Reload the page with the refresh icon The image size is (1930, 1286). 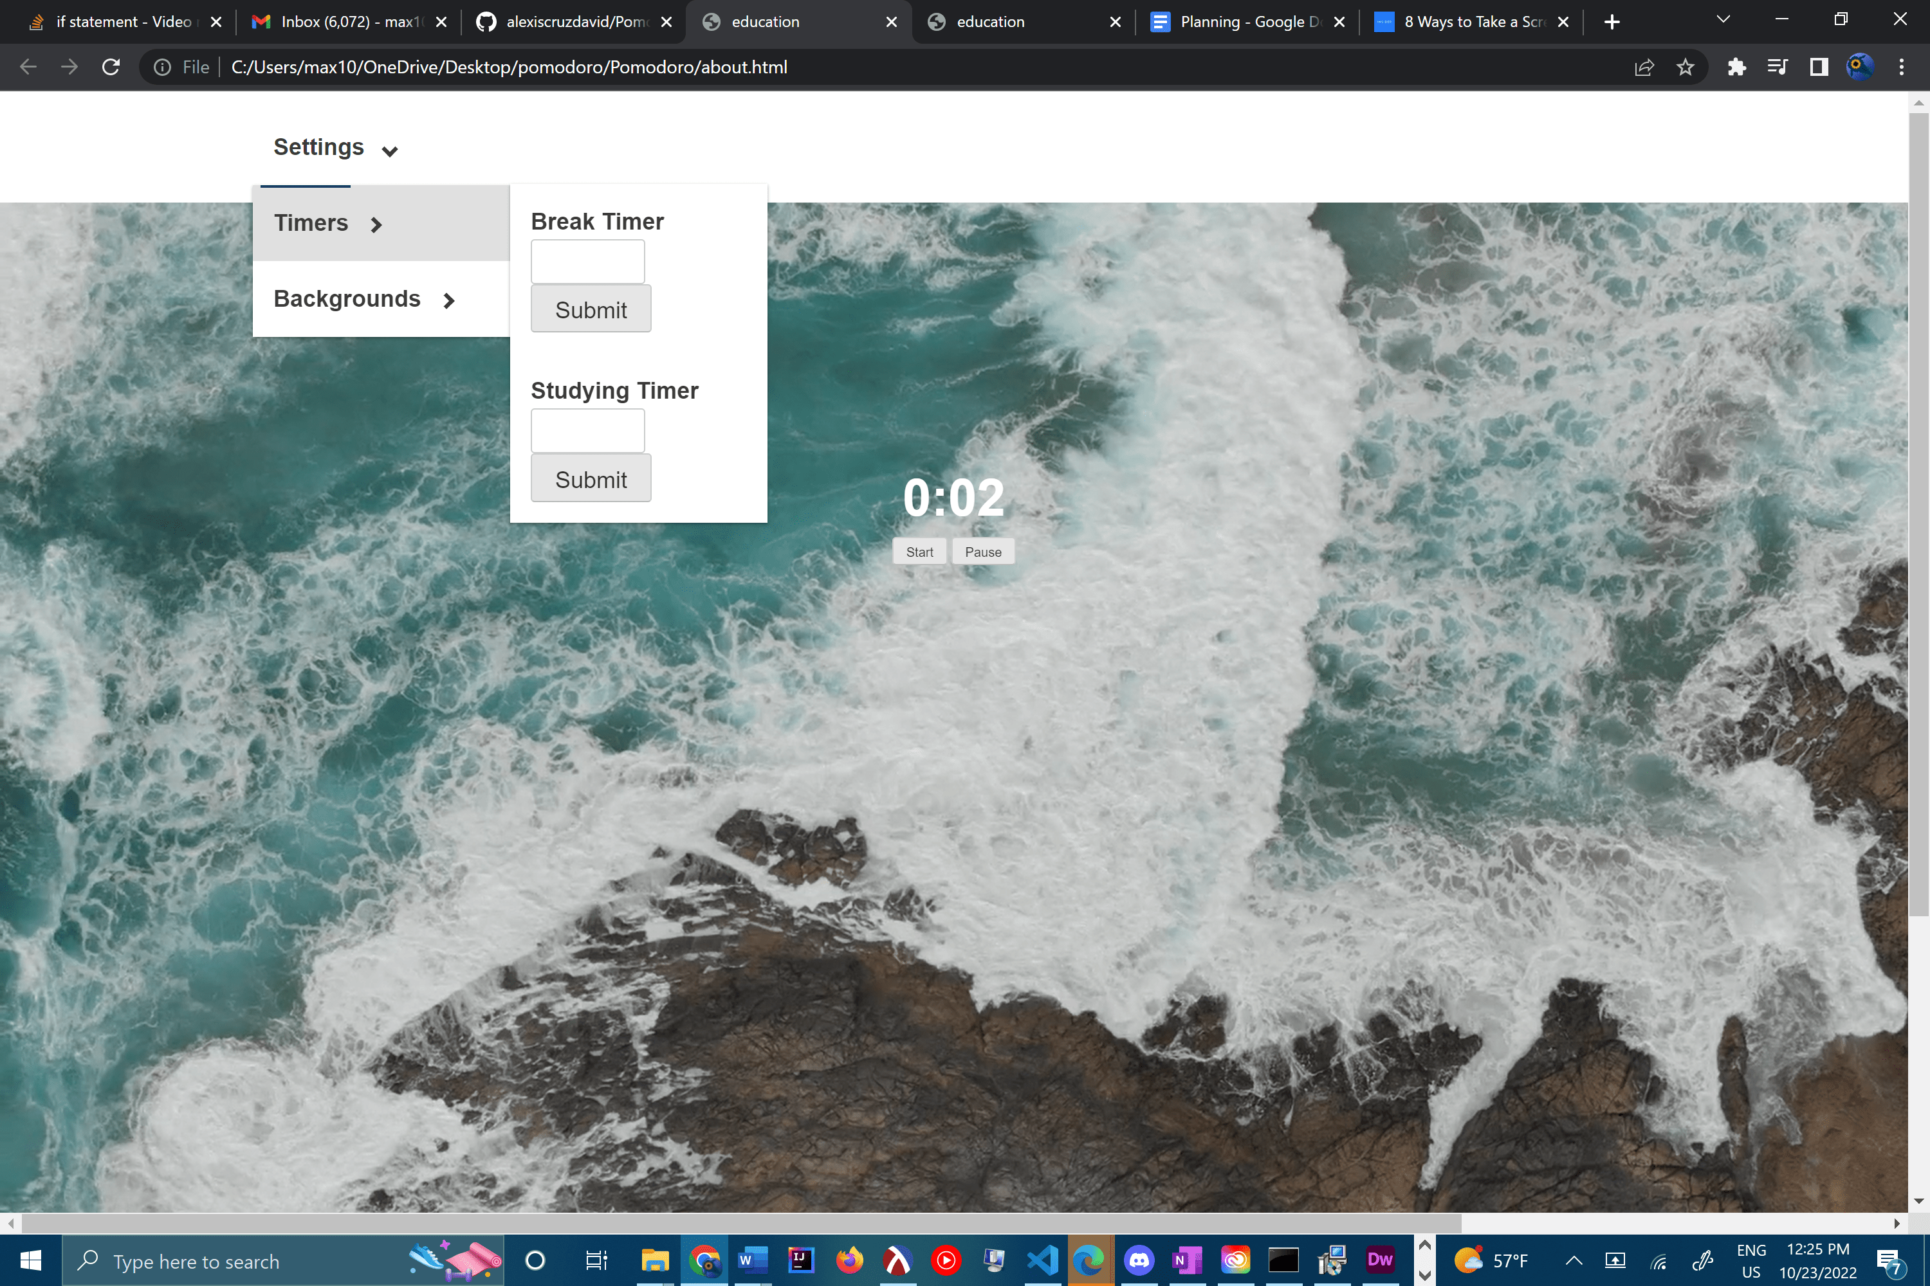[x=111, y=68]
